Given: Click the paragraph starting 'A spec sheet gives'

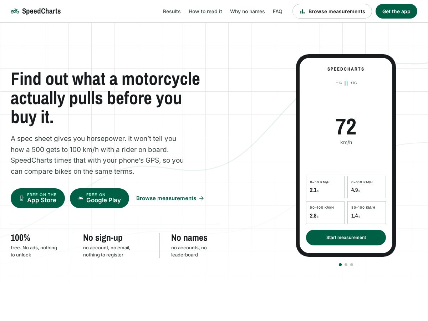Looking at the screenshot, I should (x=97, y=155).
